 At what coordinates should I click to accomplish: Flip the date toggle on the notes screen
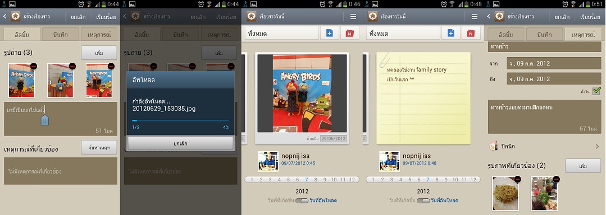pyautogui.click(x=426, y=200)
